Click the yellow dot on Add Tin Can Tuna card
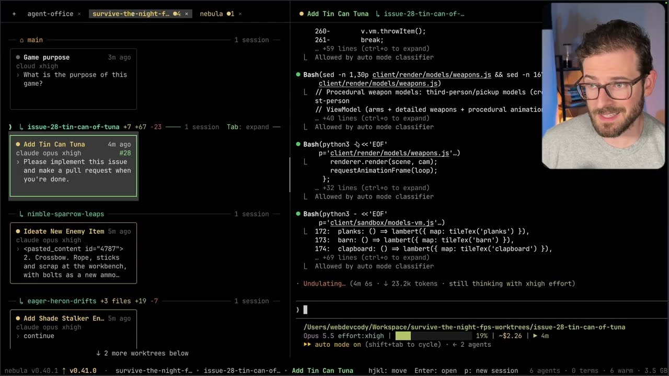 tap(18, 144)
